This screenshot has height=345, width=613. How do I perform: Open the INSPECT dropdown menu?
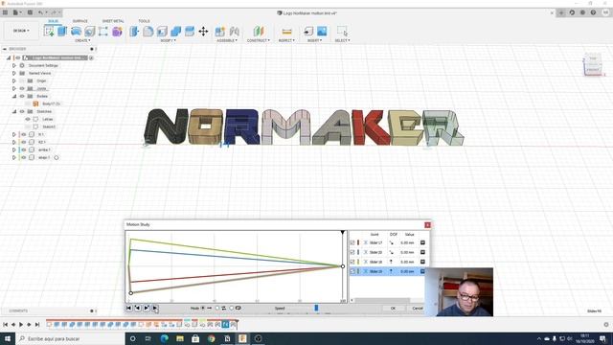286,40
